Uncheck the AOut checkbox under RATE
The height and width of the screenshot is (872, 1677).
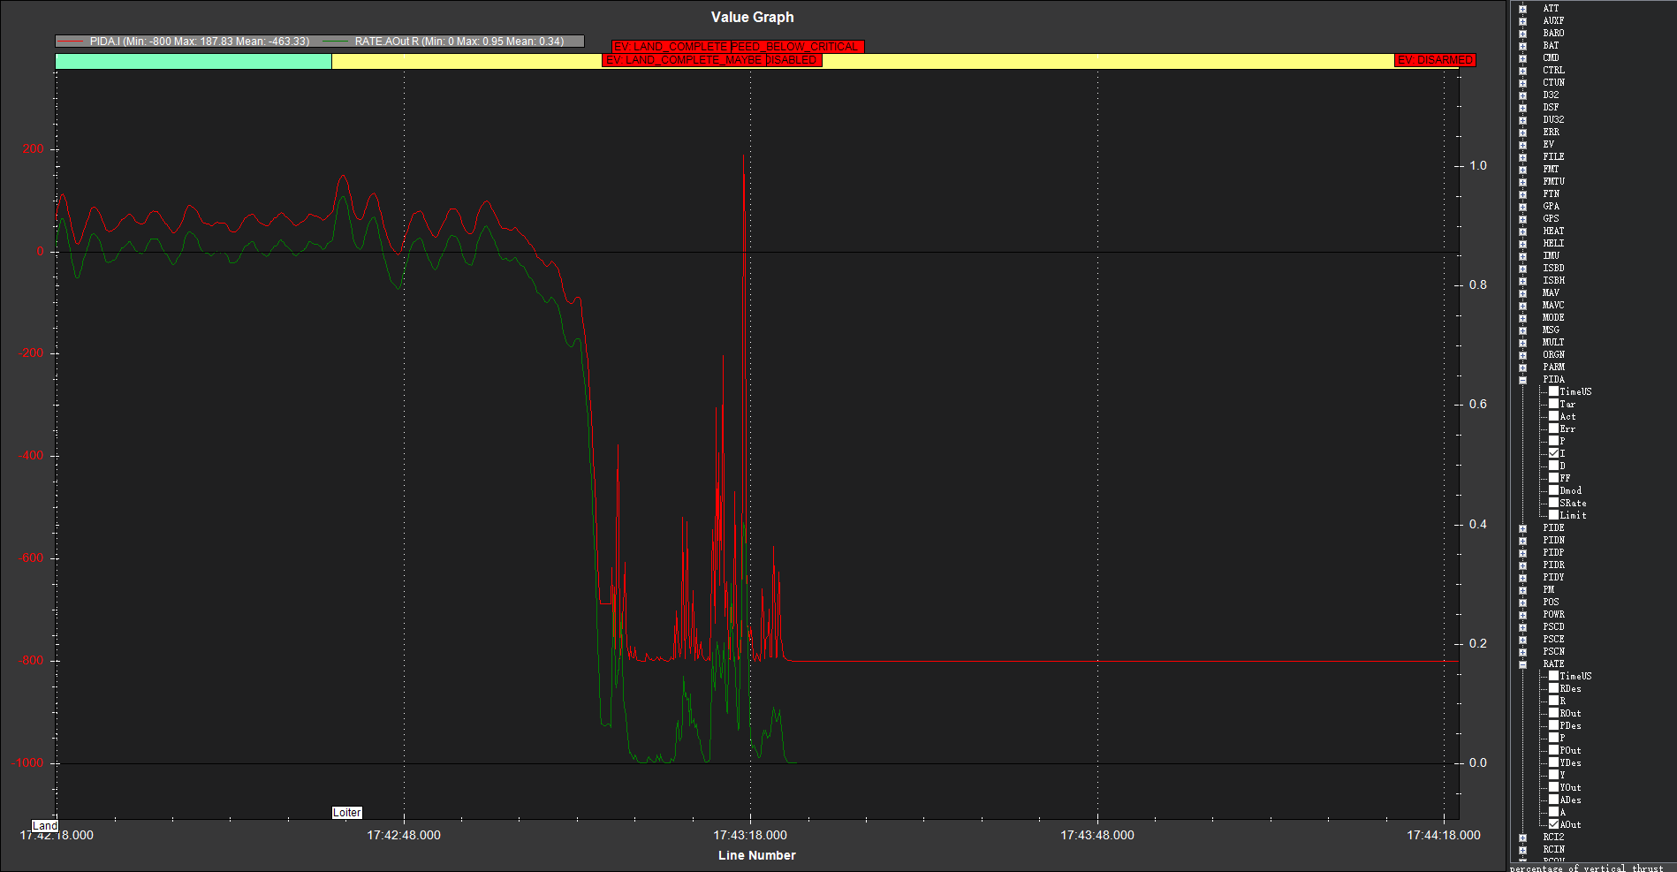pos(1553,824)
